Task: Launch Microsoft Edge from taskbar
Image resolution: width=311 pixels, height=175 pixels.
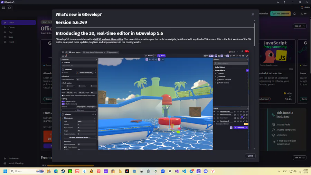Action: [x=56, y=171]
